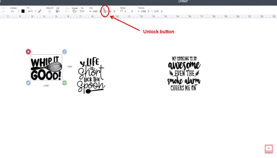Click the black linetype color swatch
The width and height of the screenshot is (277, 158).
point(23,11)
